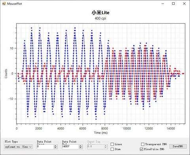The height and width of the screenshot is (155, 190).
Task: Click the 8000 tick label on time axis
Action: tap(105, 128)
